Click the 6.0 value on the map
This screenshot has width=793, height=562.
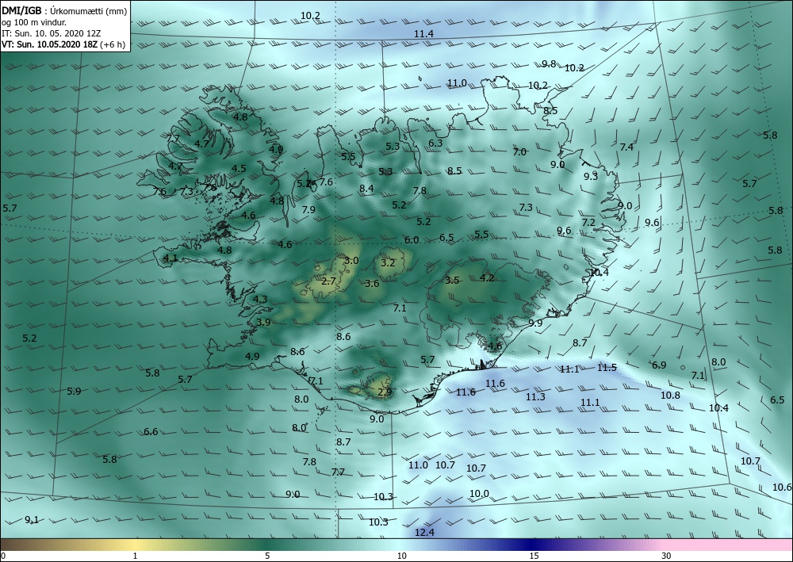[412, 240]
